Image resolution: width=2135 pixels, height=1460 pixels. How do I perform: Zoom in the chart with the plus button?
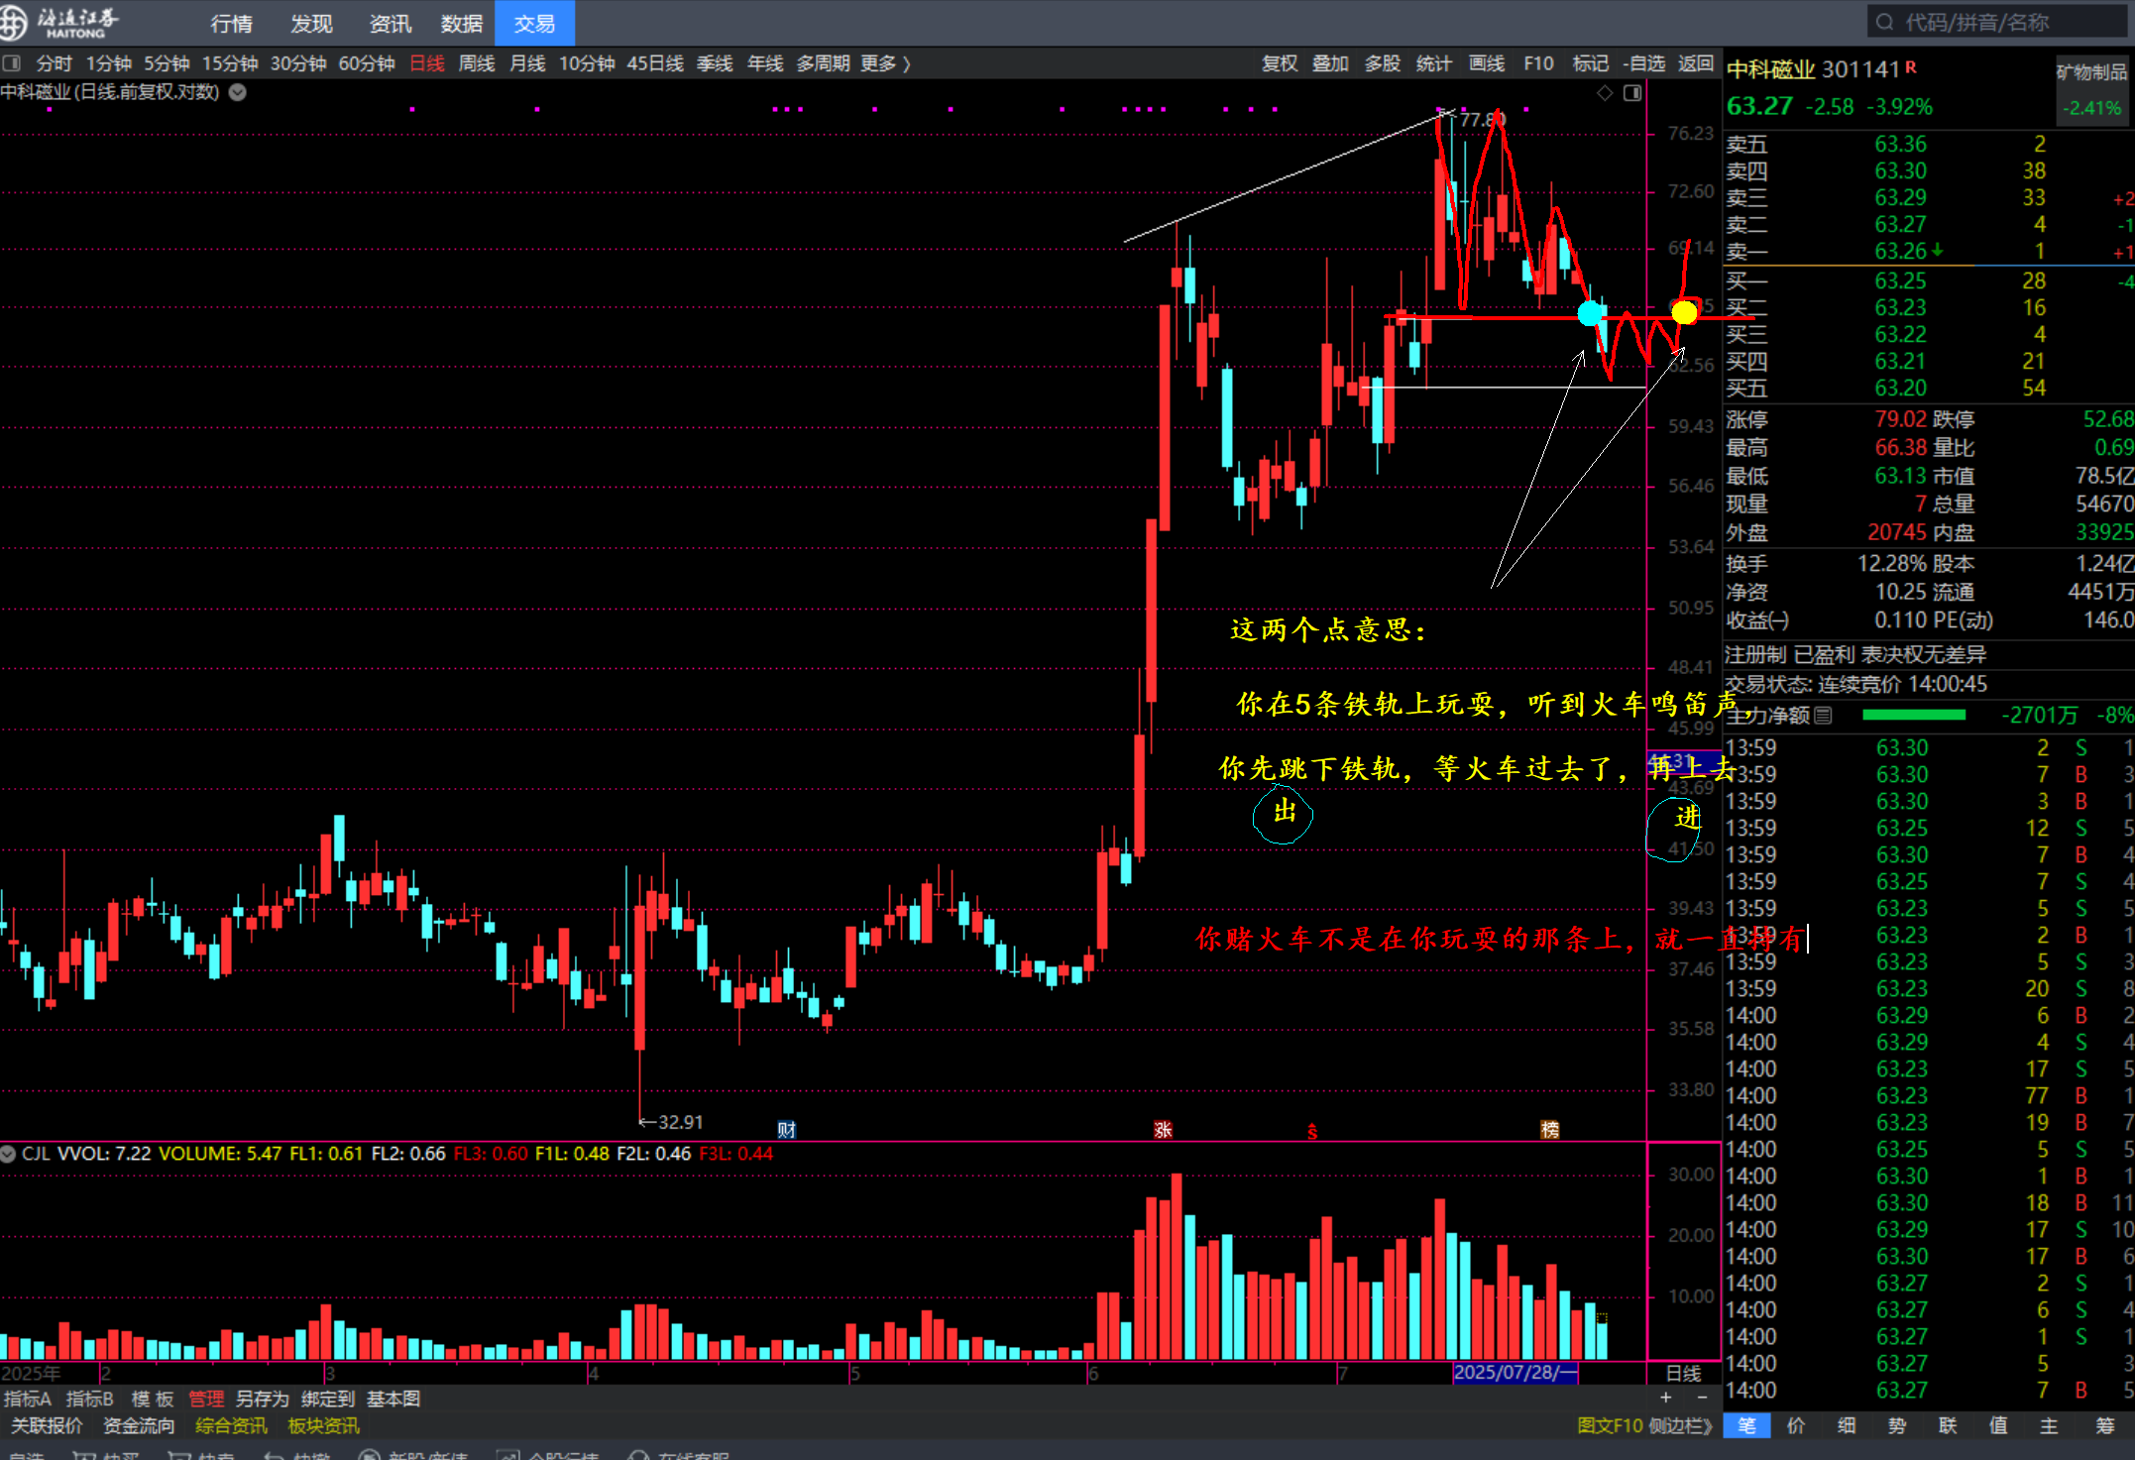click(x=1666, y=1398)
